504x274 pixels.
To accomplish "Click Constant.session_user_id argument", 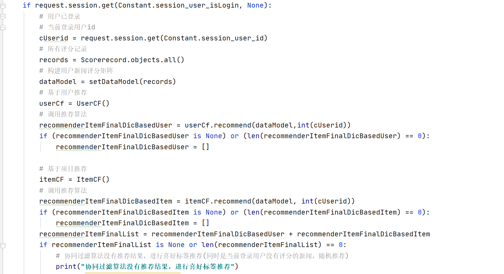I will [x=214, y=38].
